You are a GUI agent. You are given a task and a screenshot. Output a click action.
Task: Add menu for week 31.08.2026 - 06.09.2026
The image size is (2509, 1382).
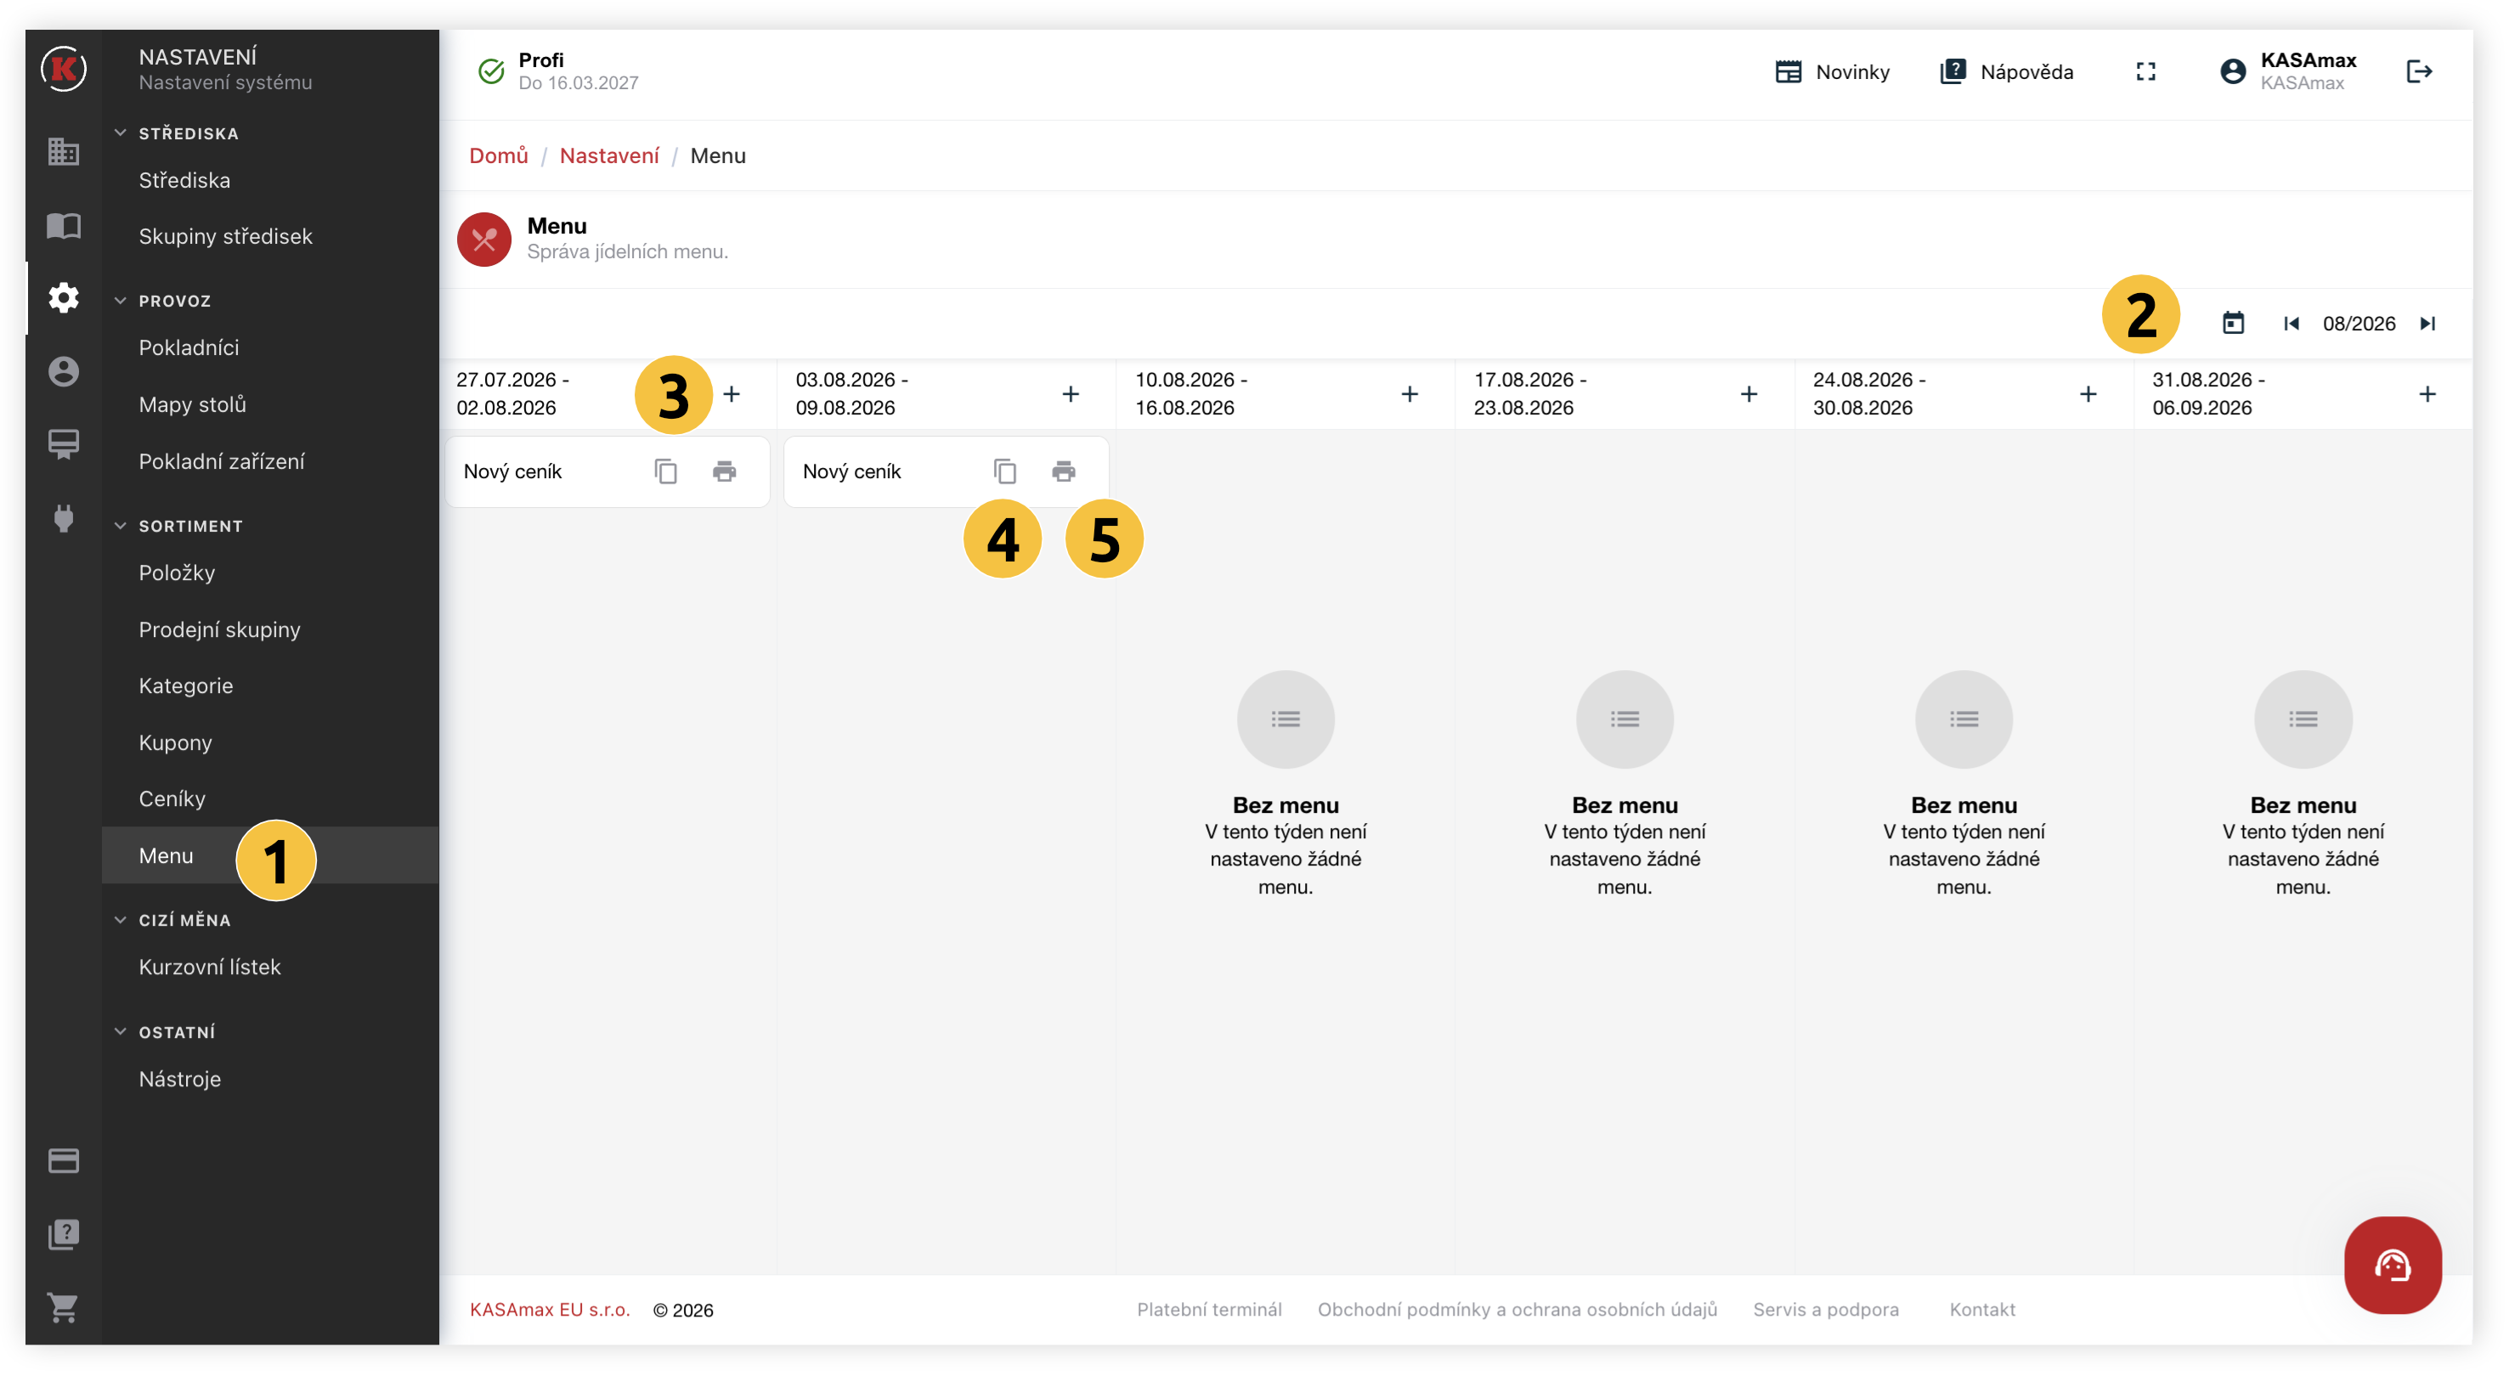[x=2427, y=393]
